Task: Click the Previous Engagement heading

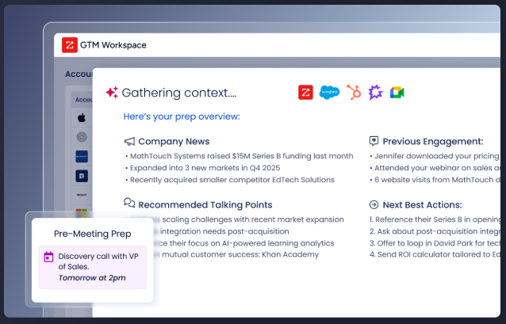Action: coord(433,141)
